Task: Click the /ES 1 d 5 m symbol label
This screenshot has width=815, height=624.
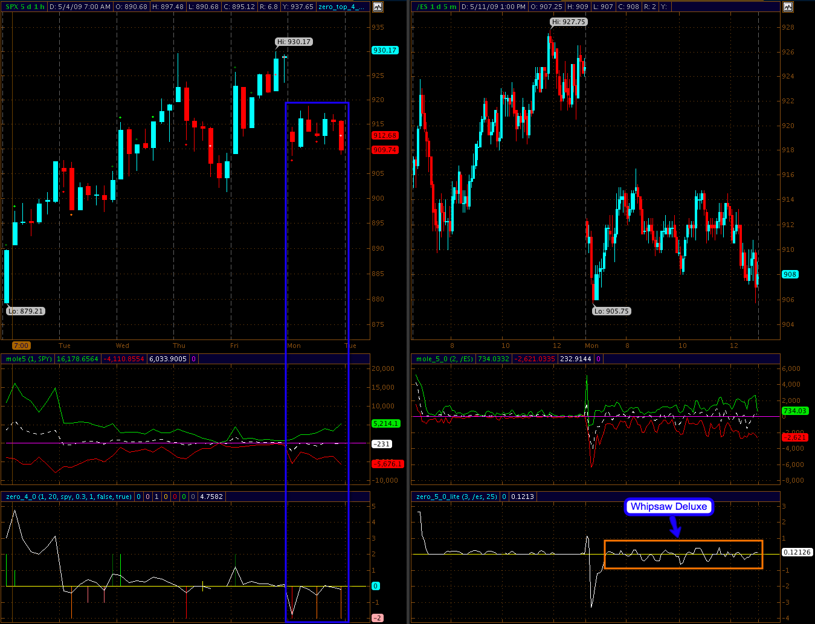Action: (436, 7)
